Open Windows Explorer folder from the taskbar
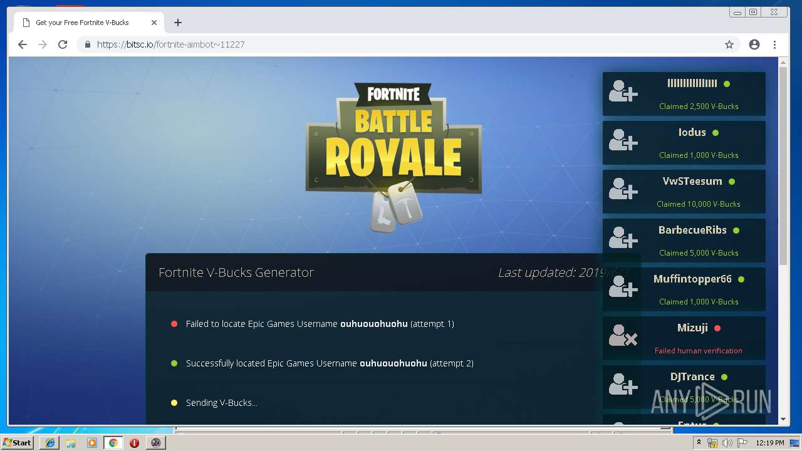This screenshot has width=802, height=451. tap(71, 443)
